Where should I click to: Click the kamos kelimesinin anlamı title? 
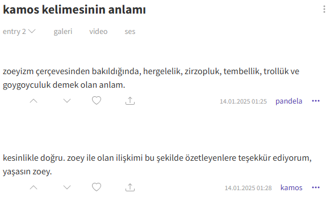pyautogui.click(x=74, y=10)
